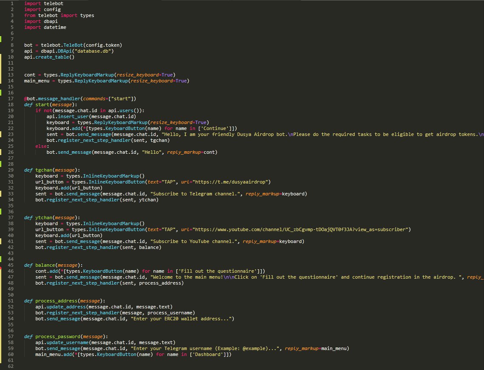Click 'keyboard.add(url_button)' on line 32
Image resolution: width=484 pixels, height=370 pixels.
pyautogui.click(x=69, y=188)
